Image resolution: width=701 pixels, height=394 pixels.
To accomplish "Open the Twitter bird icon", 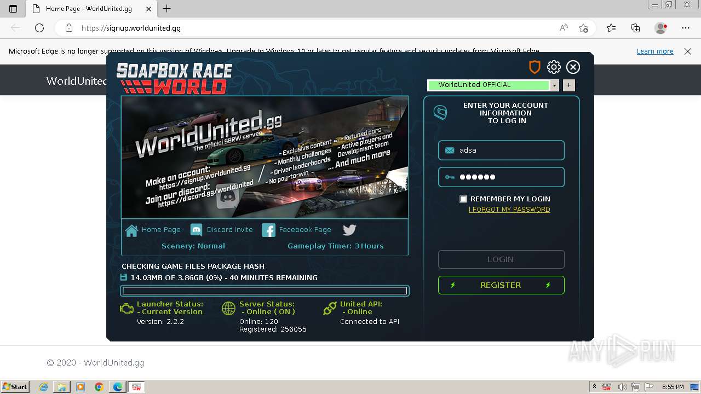I will click(x=349, y=230).
